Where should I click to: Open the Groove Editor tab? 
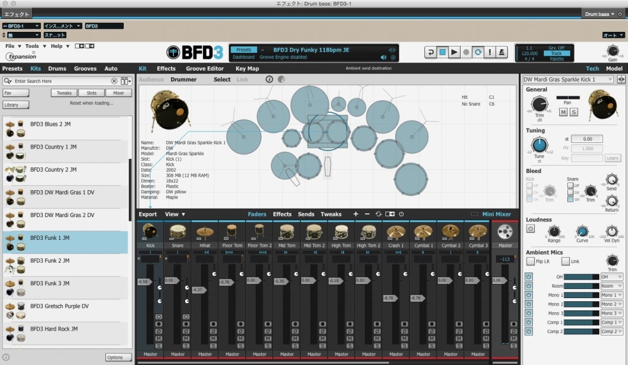pos(205,69)
